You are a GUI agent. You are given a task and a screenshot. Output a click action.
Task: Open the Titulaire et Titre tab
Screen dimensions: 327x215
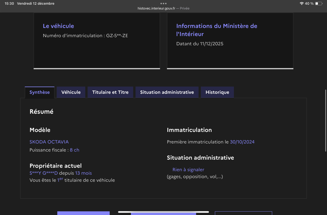110,92
